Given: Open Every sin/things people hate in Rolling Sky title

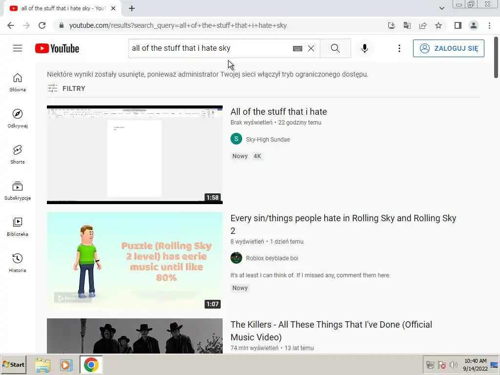Looking at the screenshot, I should pyautogui.click(x=343, y=224).
